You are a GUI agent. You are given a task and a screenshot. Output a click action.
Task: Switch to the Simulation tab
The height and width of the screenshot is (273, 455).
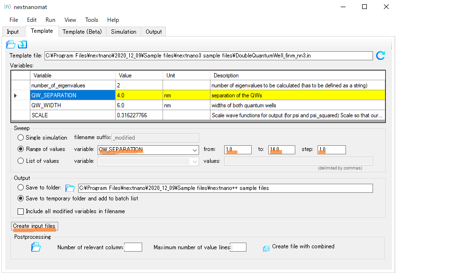tap(123, 32)
